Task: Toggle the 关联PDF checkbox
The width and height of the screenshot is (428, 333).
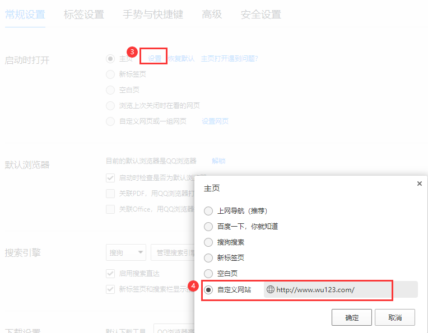Action: (x=110, y=194)
